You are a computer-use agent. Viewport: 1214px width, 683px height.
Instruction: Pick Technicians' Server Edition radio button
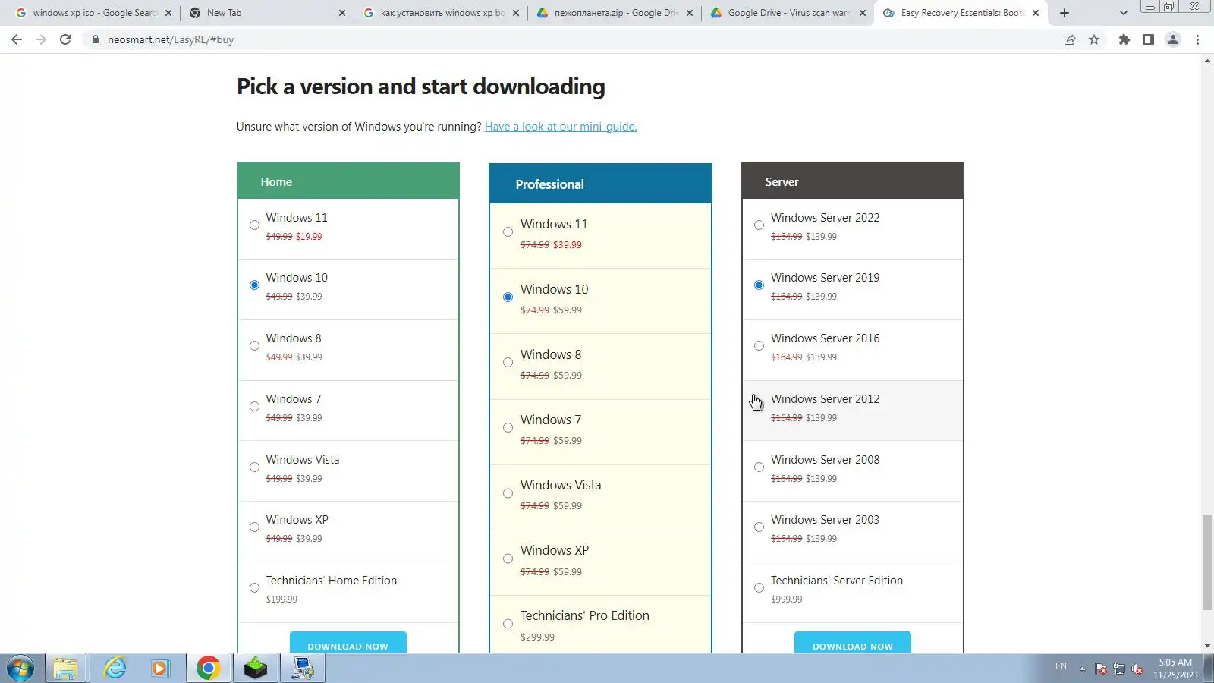click(x=759, y=588)
